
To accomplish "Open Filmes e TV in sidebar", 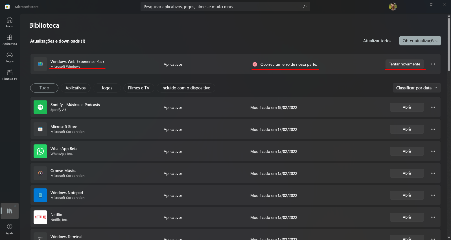I will 10,75.
